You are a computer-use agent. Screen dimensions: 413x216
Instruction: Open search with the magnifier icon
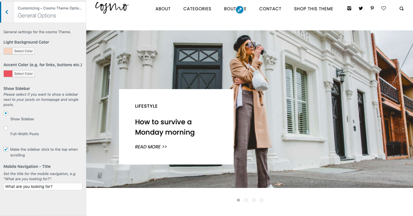[x=402, y=9]
